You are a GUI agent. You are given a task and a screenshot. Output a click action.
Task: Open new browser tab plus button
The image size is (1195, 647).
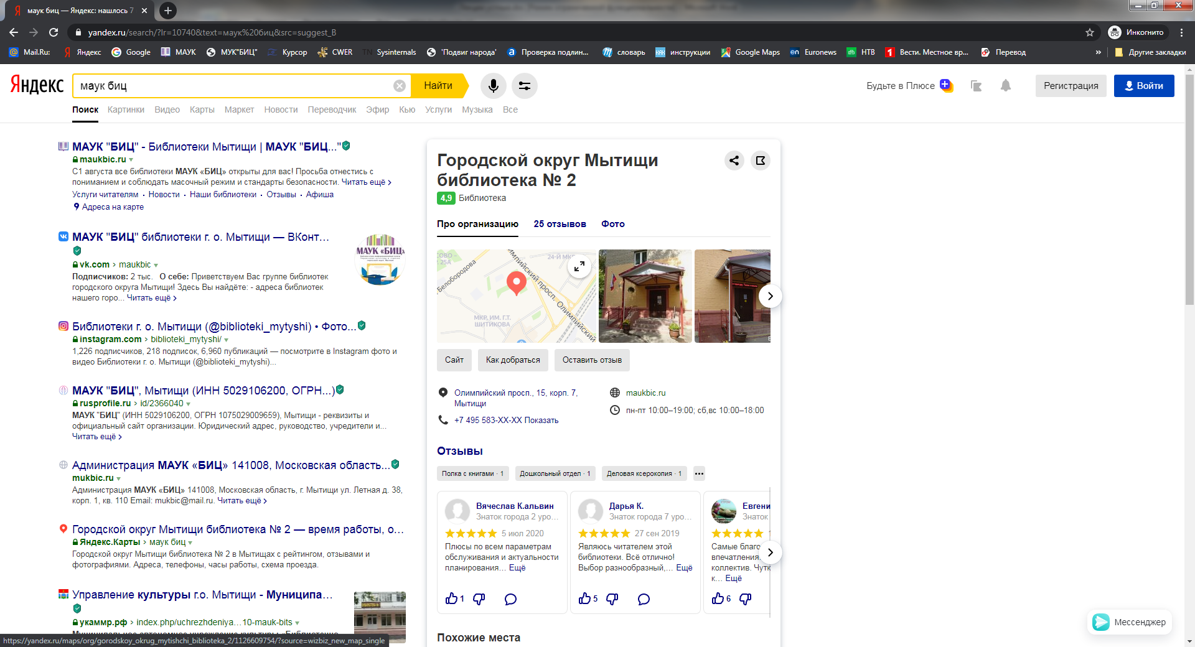point(168,11)
